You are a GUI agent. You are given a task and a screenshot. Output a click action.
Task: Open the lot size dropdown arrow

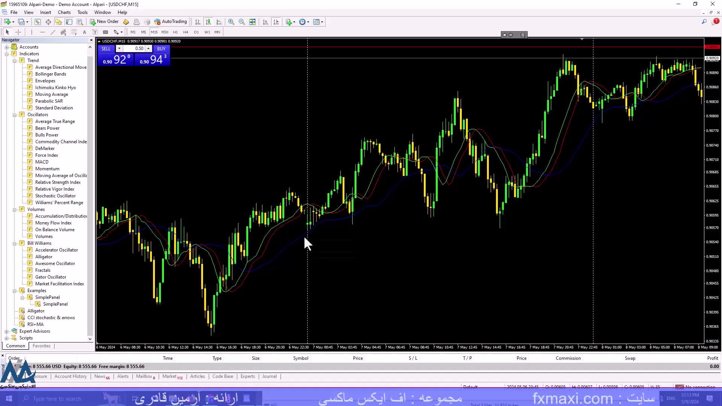119,48
